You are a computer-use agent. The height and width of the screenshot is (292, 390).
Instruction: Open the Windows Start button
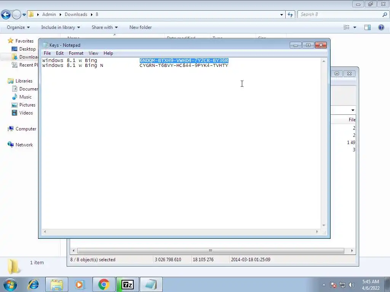pos(10,284)
